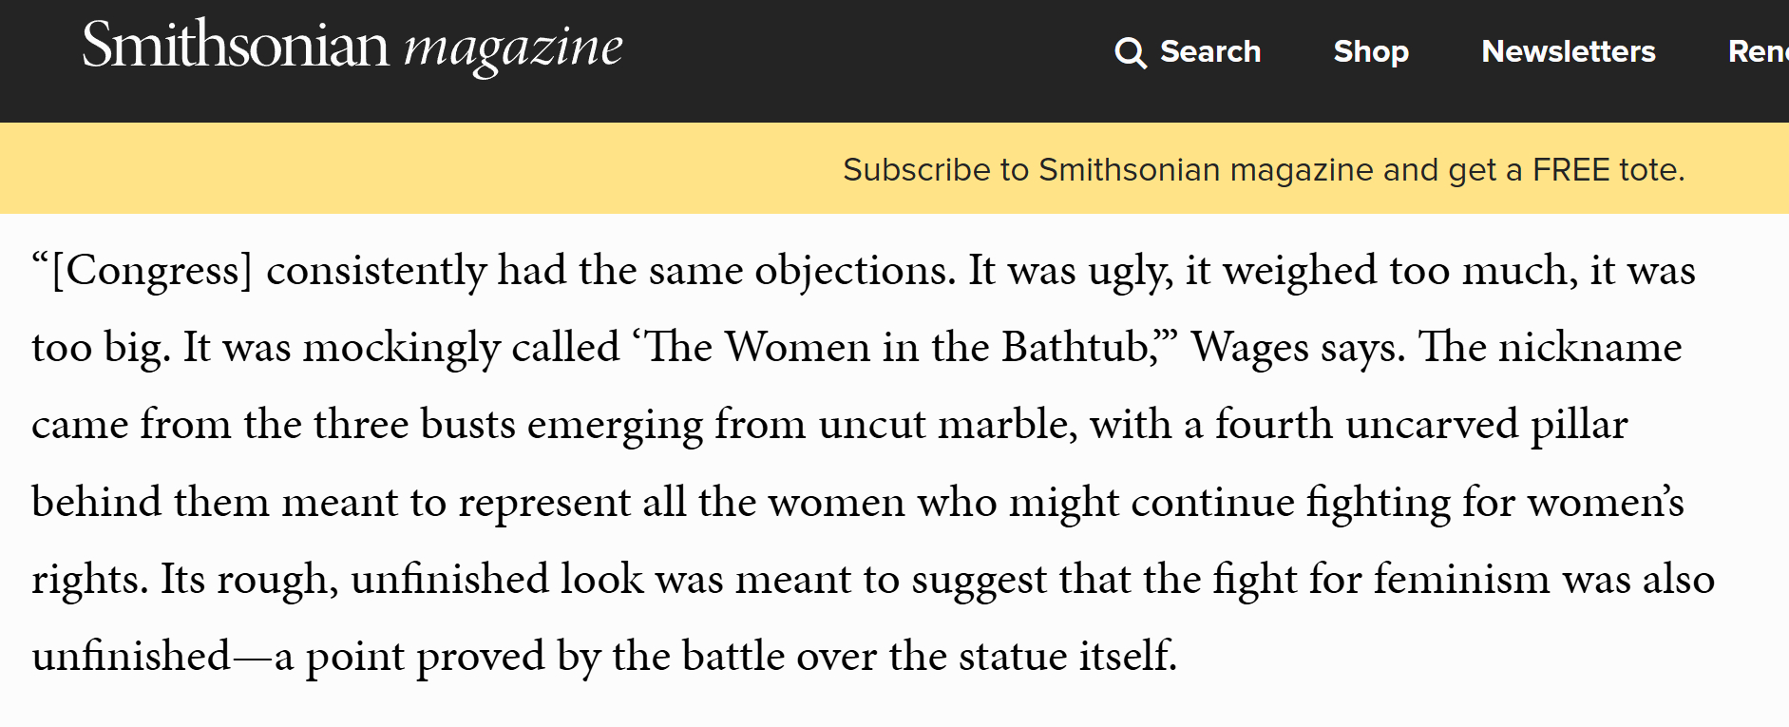Click the Smithsonian wordmark in the logo
The image size is (1789, 727).
(236, 45)
